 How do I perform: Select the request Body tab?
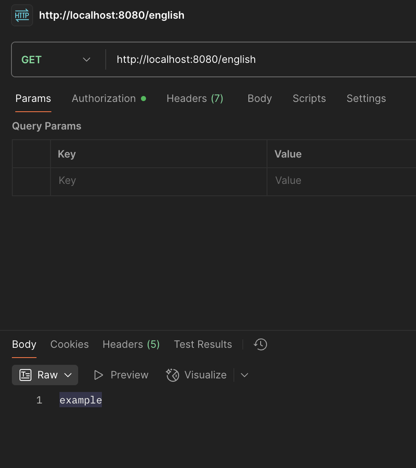(259, 99)
